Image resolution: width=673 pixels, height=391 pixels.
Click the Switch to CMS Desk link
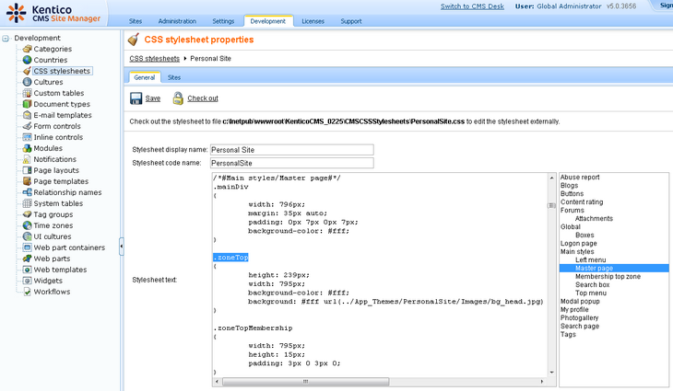click(472, 6)
